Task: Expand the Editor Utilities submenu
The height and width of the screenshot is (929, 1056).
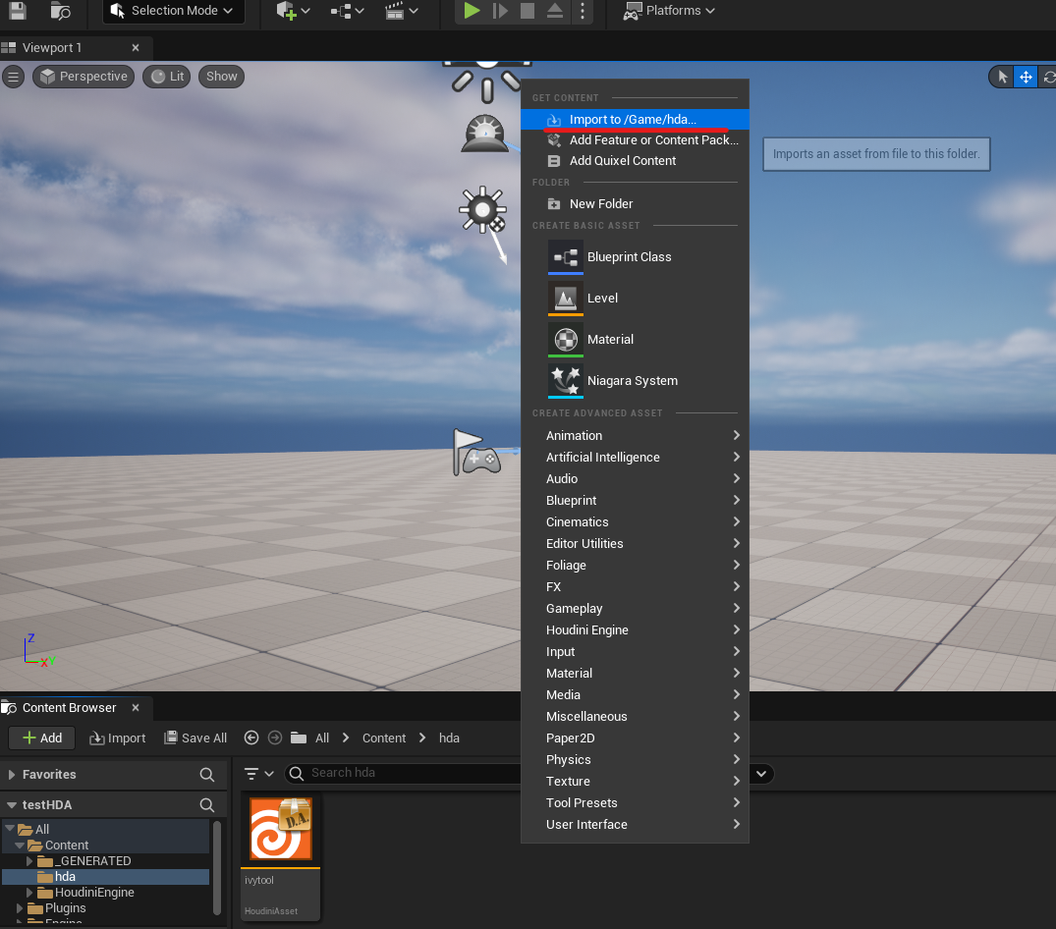Action: click(635, 543)
